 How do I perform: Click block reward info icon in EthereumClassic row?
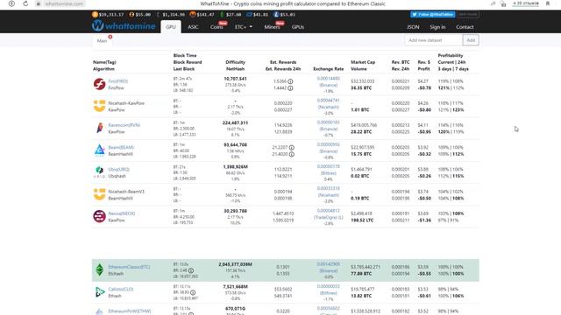(x=191, y=270)
